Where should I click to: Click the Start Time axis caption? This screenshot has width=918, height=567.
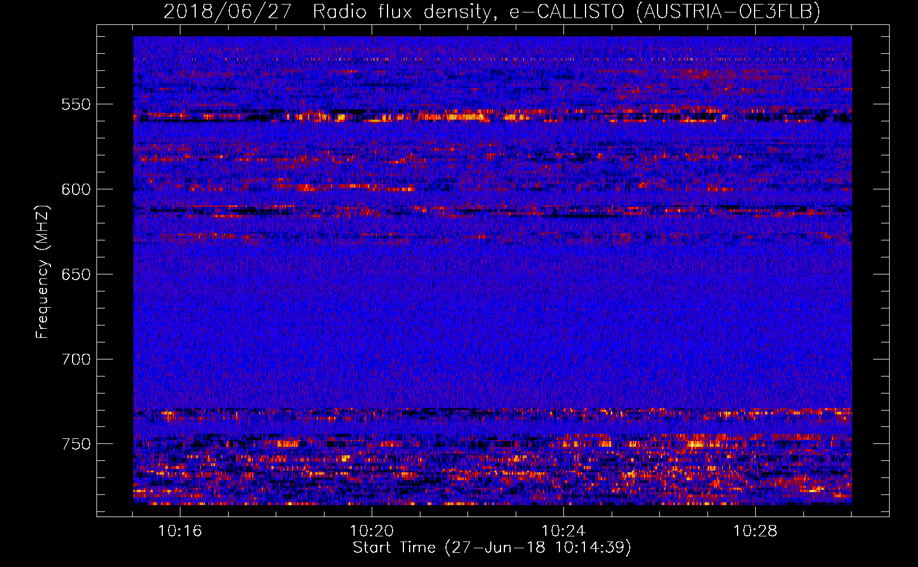click(x=492, y=548)
